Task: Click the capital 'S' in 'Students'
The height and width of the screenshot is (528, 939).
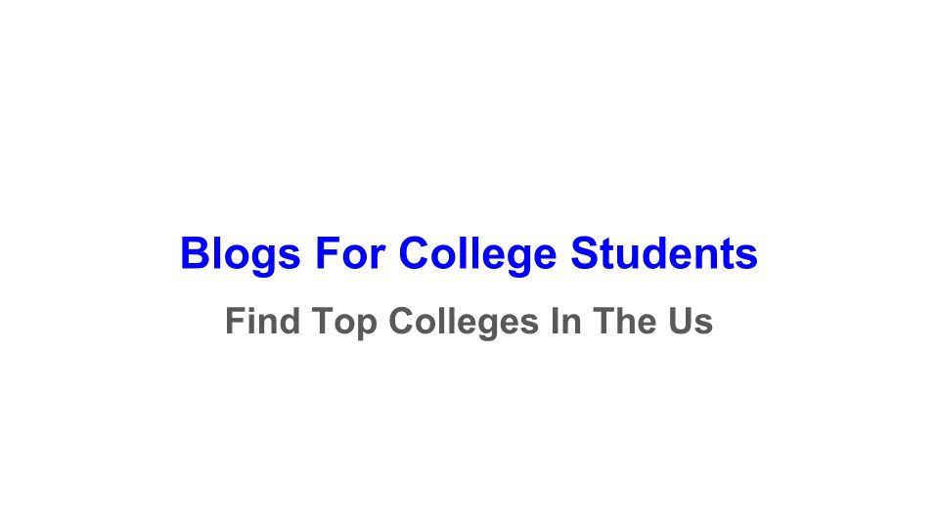Action: [585, 254]
